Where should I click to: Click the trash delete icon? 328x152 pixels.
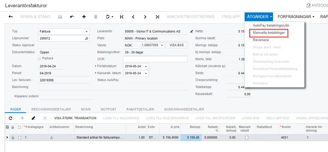point(96,17)
